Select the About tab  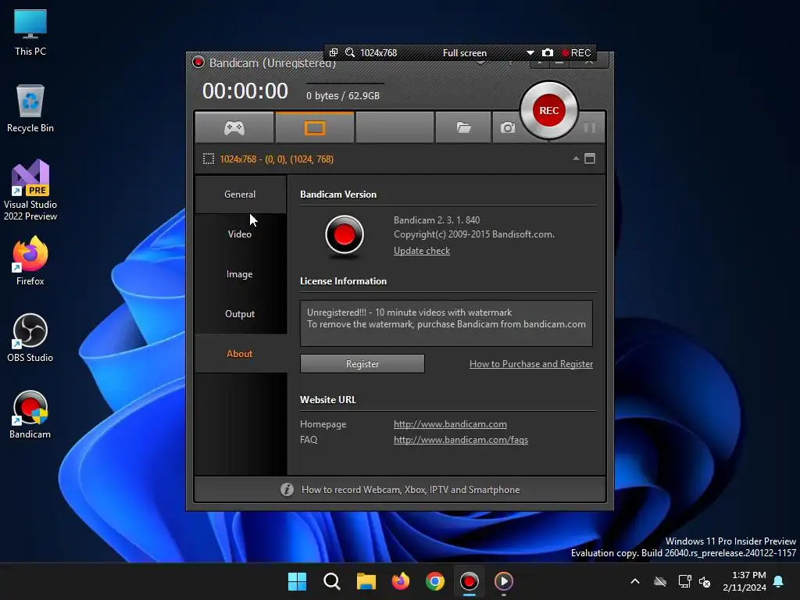pyautogui.click(x=241, y=354)
